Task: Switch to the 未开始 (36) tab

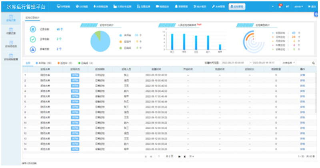Action: 42,63
